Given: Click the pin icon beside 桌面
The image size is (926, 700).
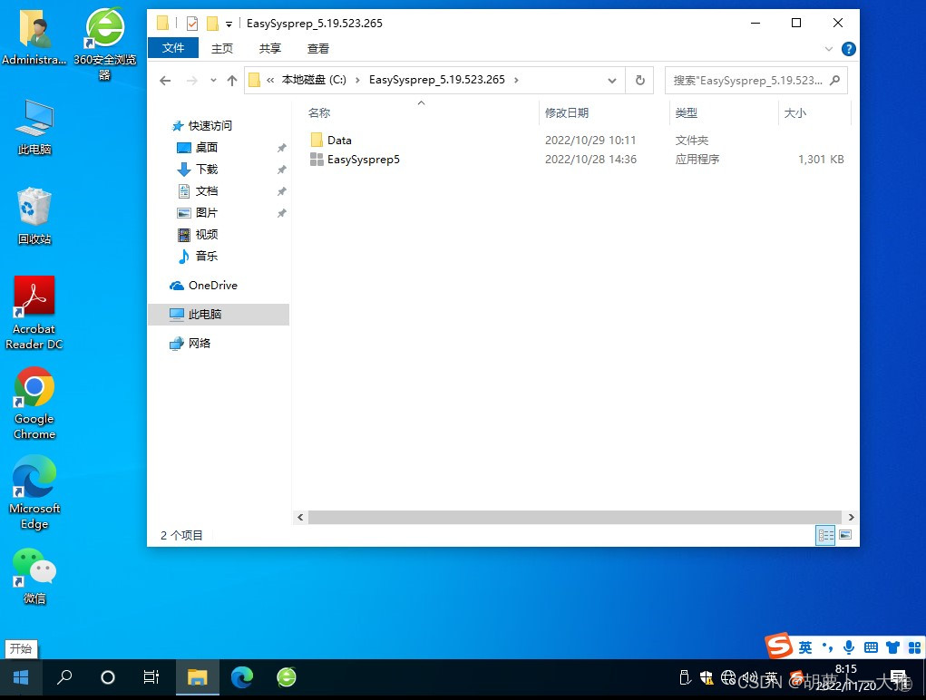Looking at the screenshot, I should click(282, 148).
